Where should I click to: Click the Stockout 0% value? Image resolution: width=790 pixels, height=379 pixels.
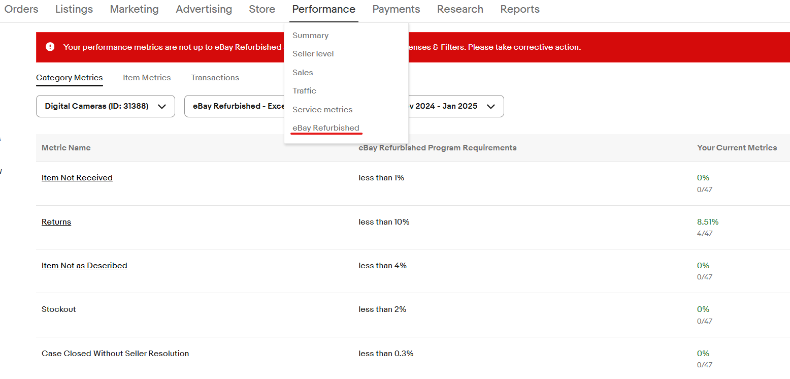pyautogui.click(x=703, y=309)
